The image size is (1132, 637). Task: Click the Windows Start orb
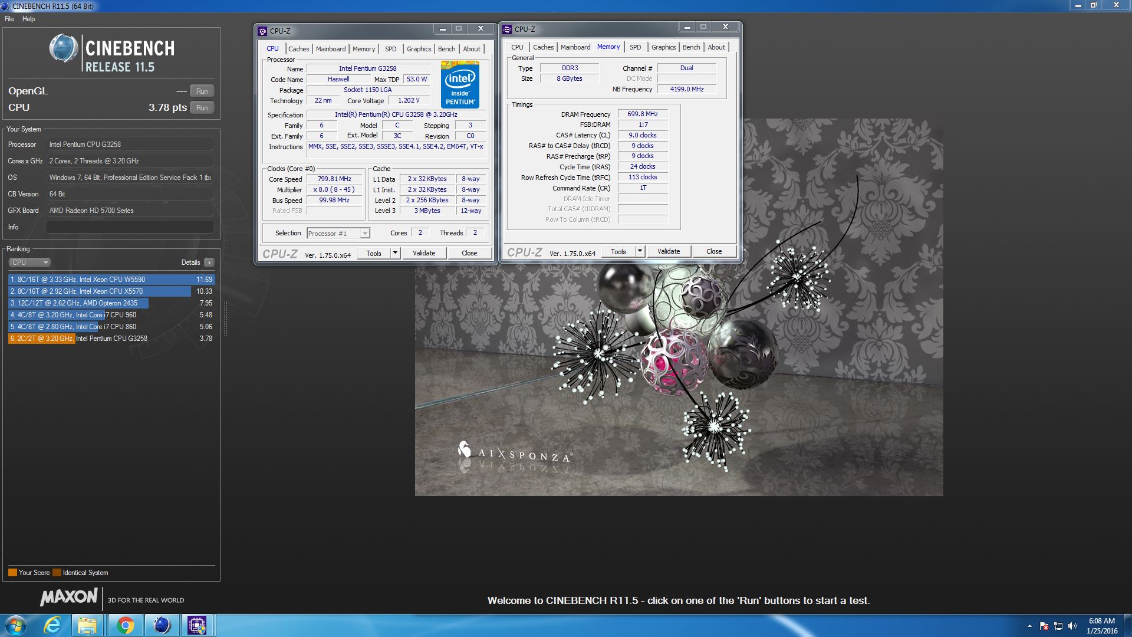16,625
